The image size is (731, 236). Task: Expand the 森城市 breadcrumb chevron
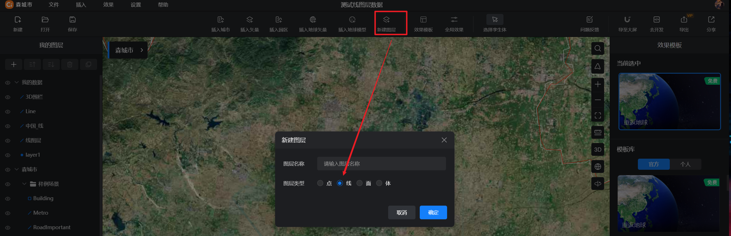142,50
